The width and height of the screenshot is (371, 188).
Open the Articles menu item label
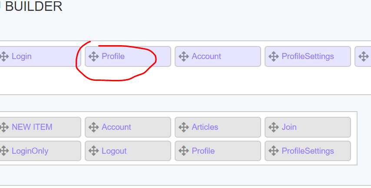[205, 127]
